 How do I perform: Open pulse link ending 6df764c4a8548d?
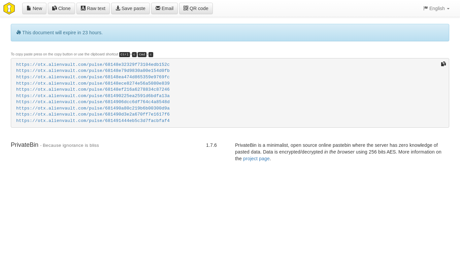pyautogui.click(x=93, y=102)
